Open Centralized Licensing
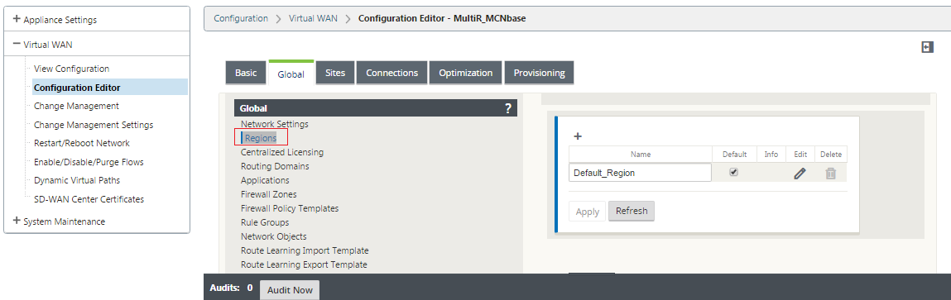The width and height of the screenshot is (951, 300). pos(282,152)
